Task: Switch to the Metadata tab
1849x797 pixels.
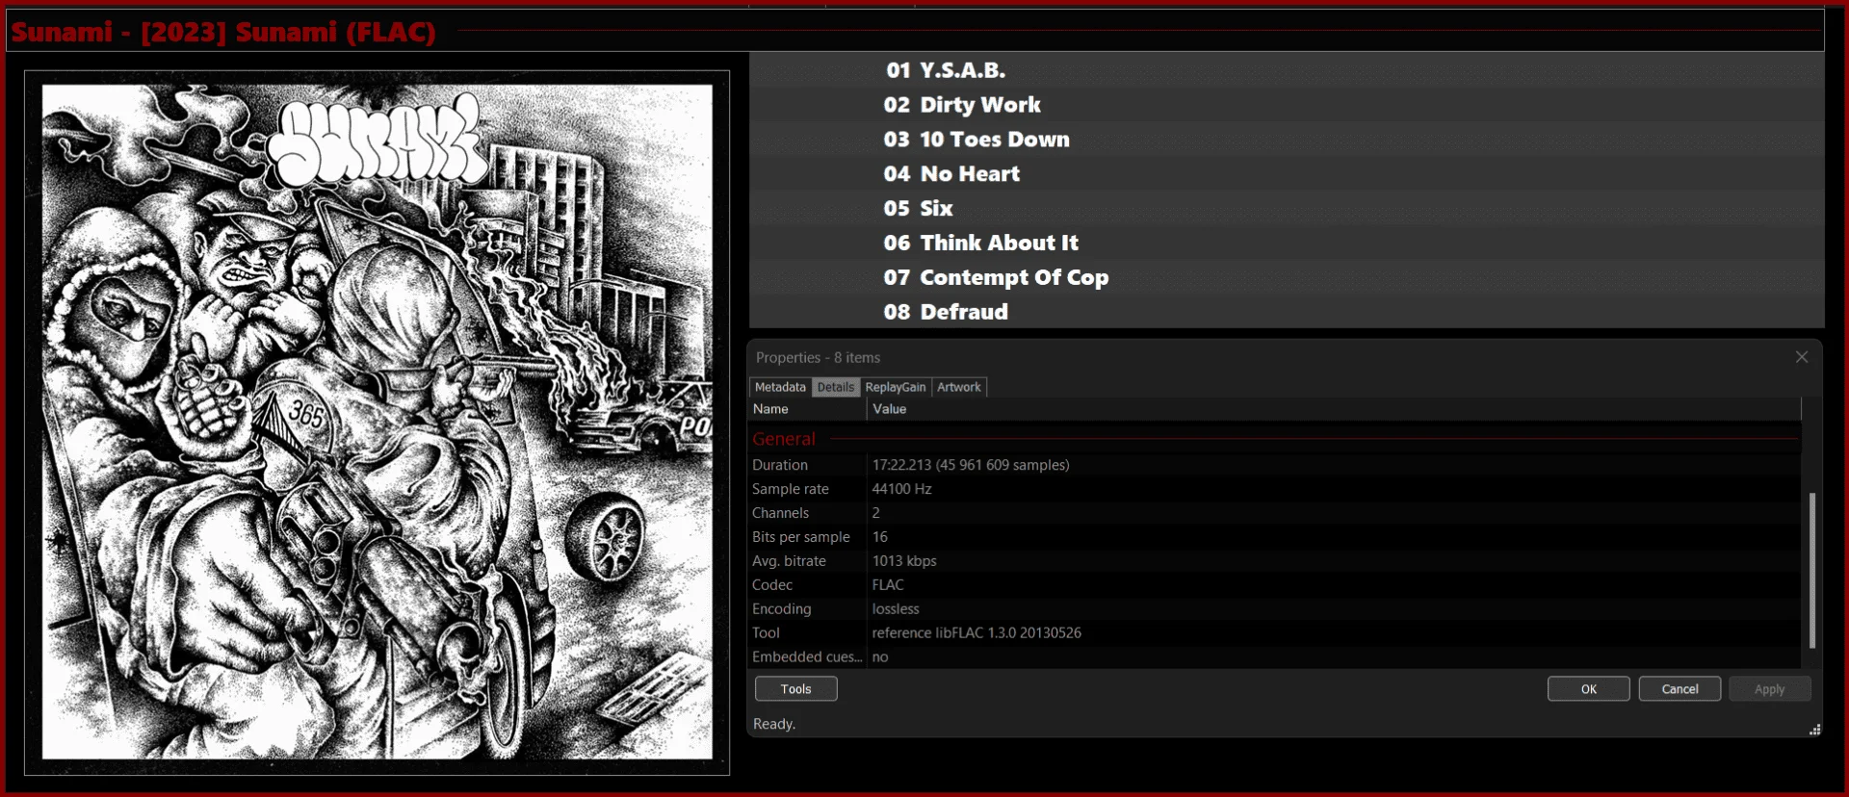Action: pos(780,387)
